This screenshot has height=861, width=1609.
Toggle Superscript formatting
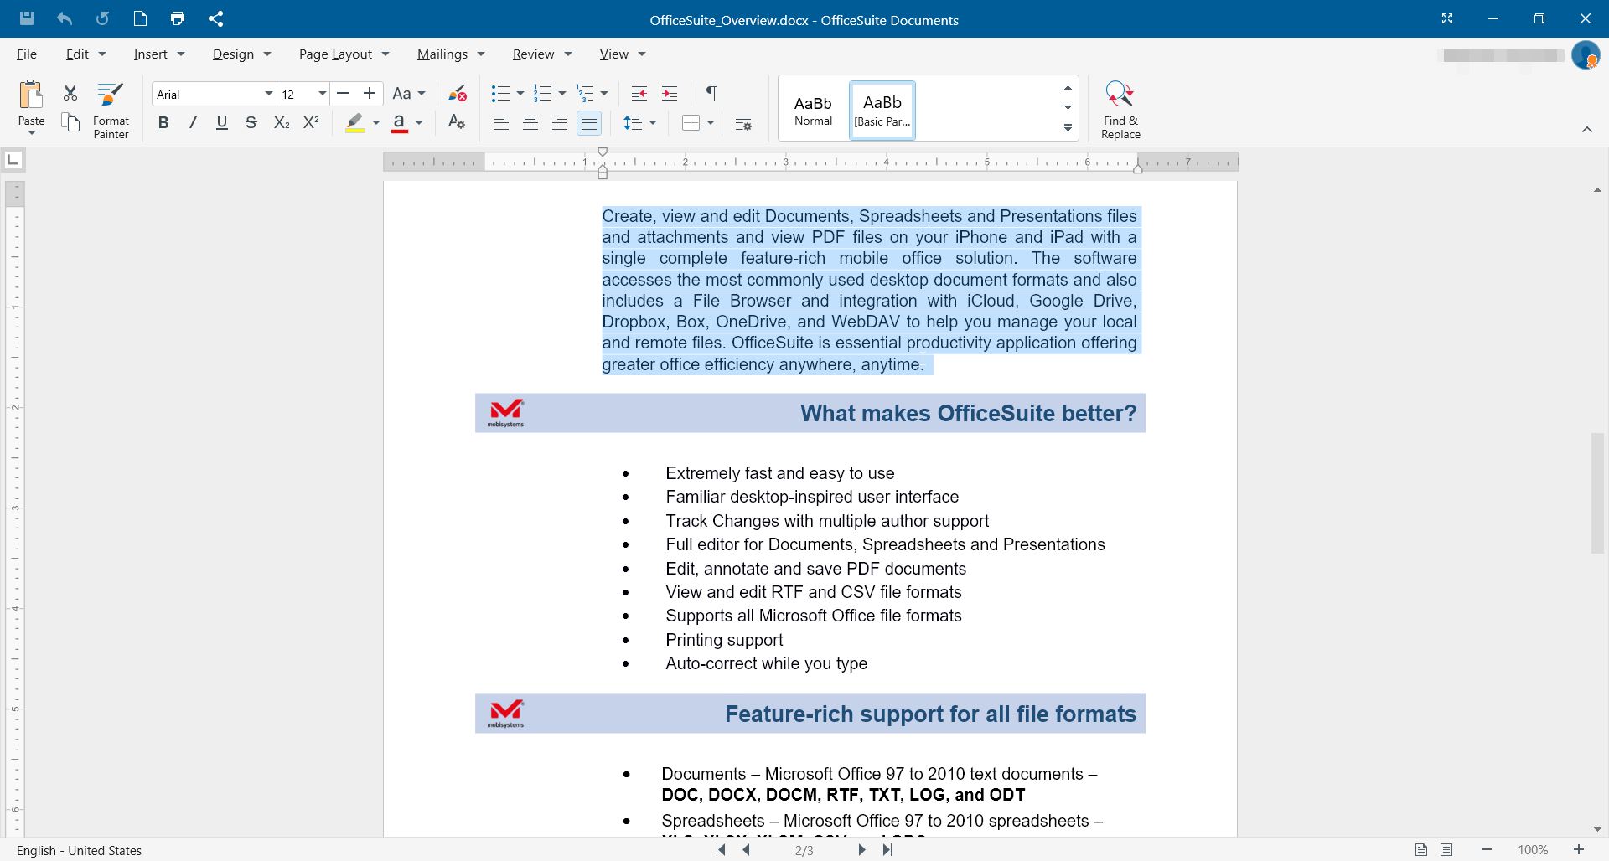pyautogui.click(x=311, y=123)
